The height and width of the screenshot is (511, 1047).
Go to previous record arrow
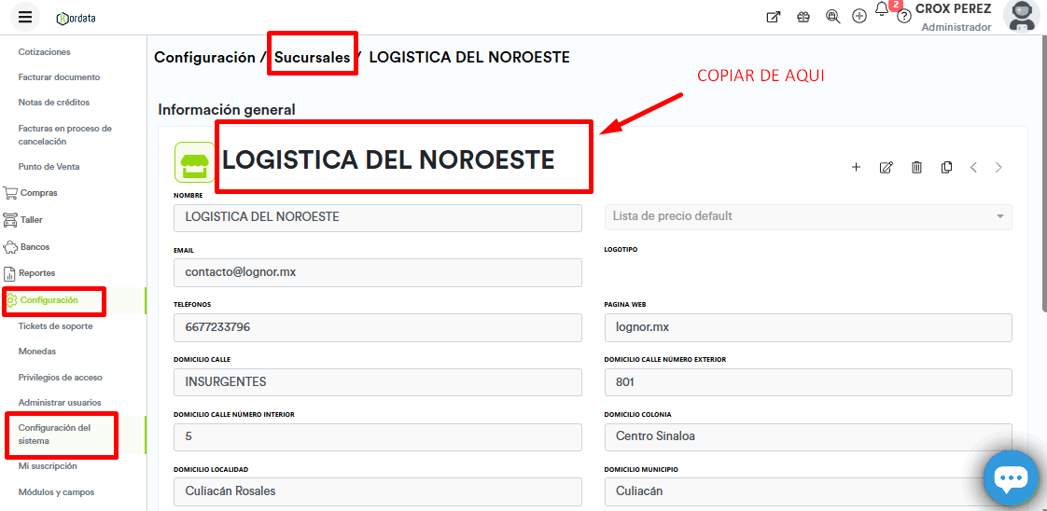coord(973,168)
